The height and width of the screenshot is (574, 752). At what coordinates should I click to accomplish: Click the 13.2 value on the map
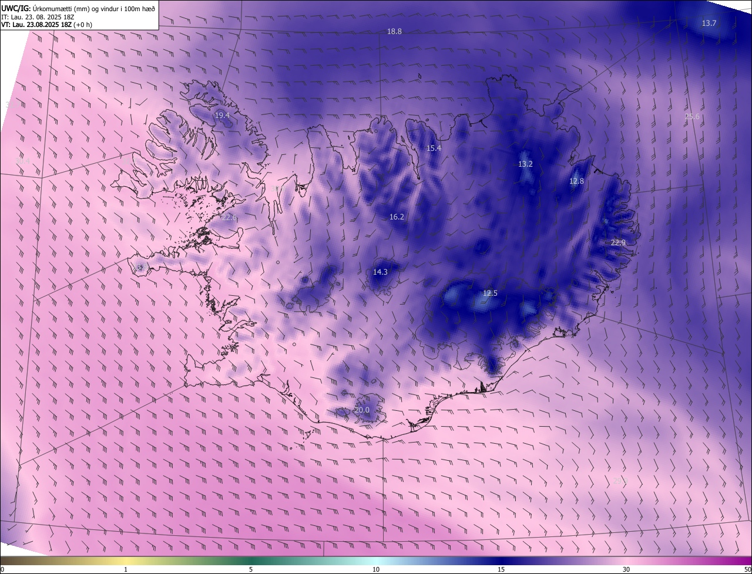(525, 164)
